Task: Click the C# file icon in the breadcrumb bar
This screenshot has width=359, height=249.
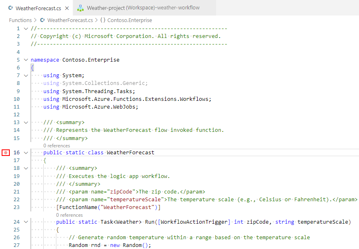Action: [42, 20]
